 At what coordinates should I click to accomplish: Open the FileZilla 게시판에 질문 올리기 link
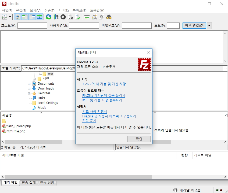pos(104,95)
